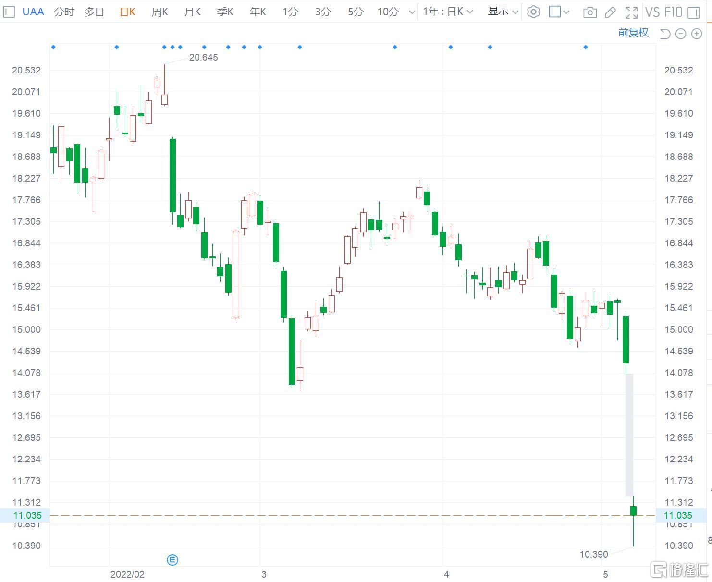
Task: Click the VS compare icon
Action: click(x=652, y=12)
